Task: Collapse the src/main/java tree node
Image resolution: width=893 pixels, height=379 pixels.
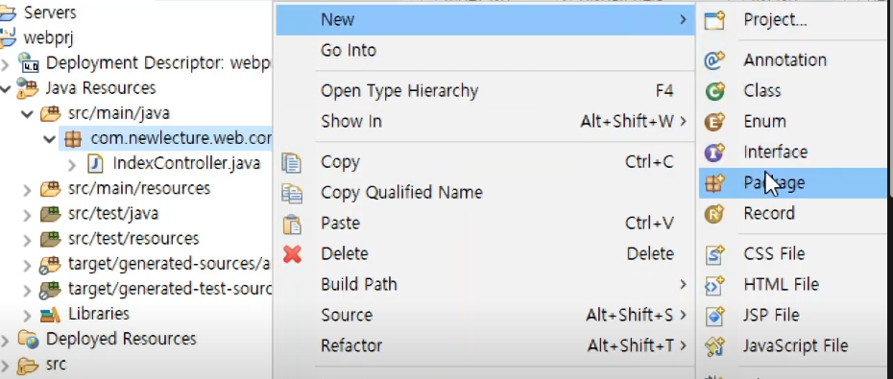Action: (27, 114)
